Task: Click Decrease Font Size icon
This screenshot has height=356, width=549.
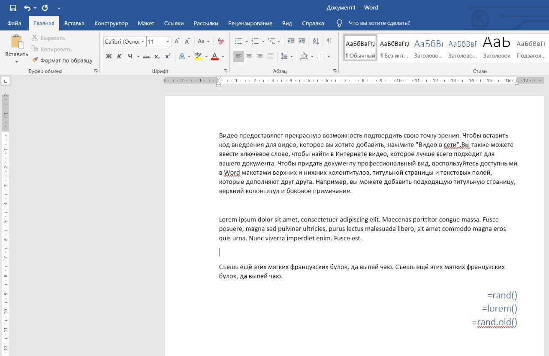Action: 187,42
